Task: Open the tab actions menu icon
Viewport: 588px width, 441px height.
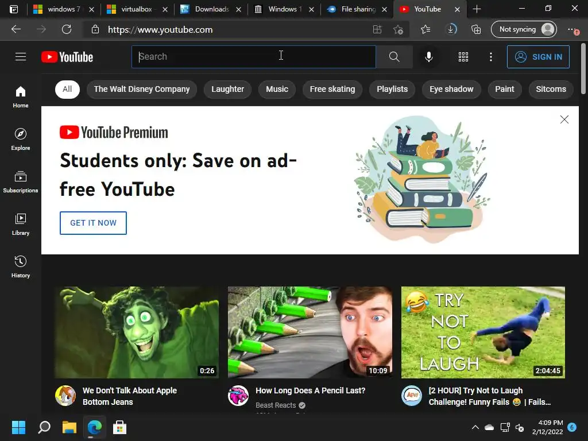Action: 14,9
